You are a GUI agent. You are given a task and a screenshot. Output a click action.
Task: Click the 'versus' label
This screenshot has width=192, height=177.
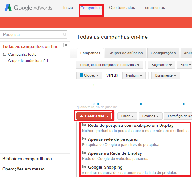(112, 75)
